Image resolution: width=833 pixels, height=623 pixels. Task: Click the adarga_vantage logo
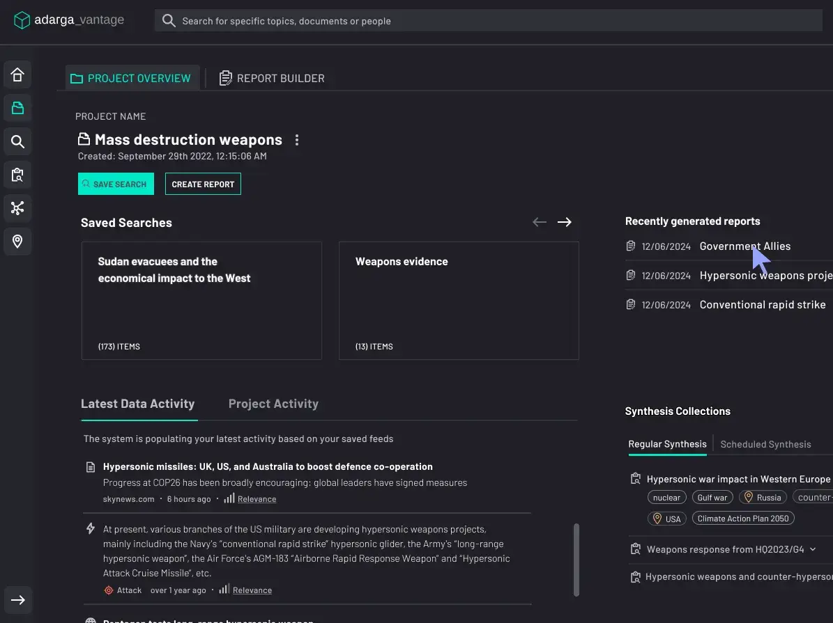point(69,20)
